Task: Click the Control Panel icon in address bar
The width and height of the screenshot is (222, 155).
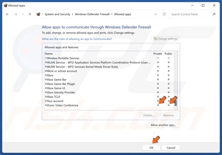Action: pos(38,14)
